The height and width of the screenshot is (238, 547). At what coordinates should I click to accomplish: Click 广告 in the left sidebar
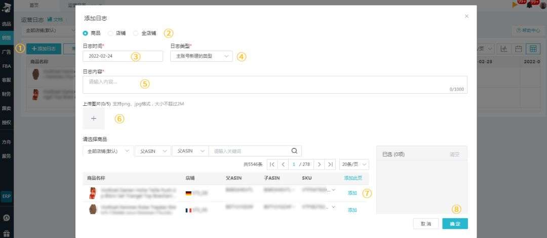click(7, 52)
